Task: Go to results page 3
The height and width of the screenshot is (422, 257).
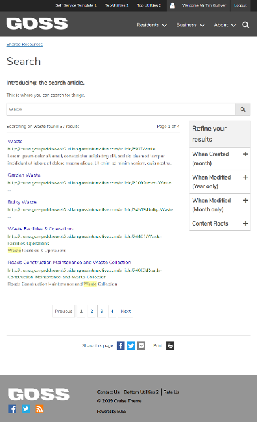Action: click(101, 311)
